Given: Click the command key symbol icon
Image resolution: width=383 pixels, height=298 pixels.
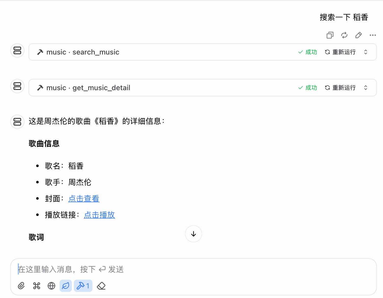Looking at the screenshot, I should pyautogui.click(x=36, y=286).
